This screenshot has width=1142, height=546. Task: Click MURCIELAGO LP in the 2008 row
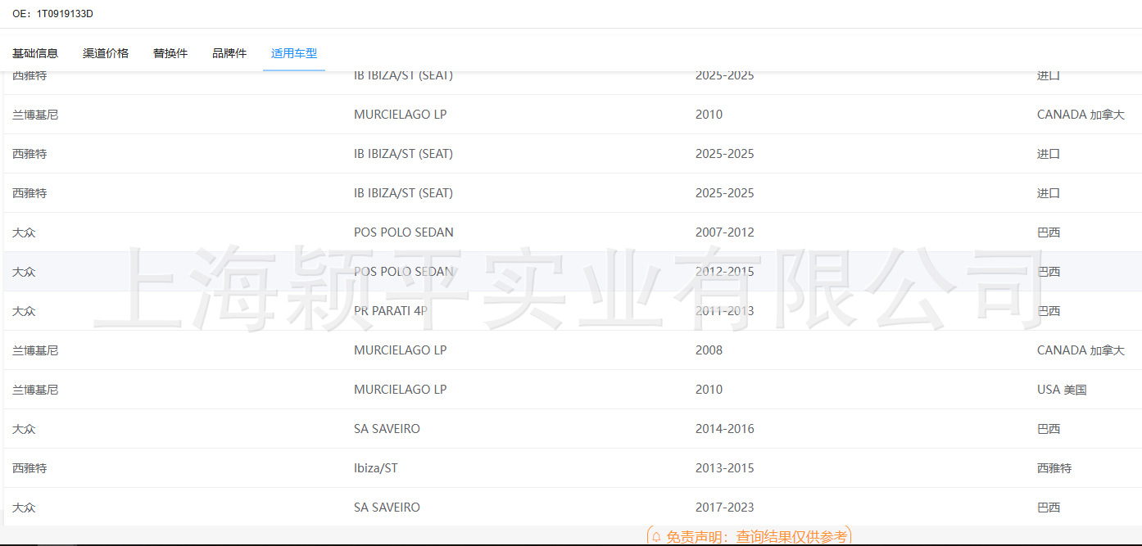pyautogui.click(x=401, y=350)
